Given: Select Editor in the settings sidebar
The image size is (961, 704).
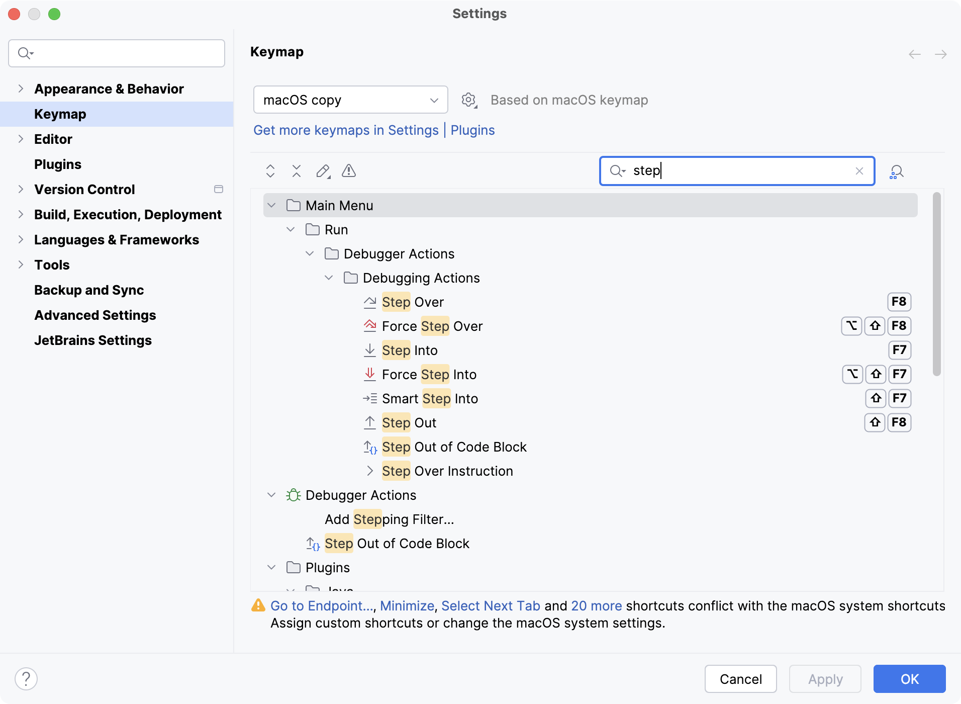Looking at the screenshot, I should coord(53,139).
